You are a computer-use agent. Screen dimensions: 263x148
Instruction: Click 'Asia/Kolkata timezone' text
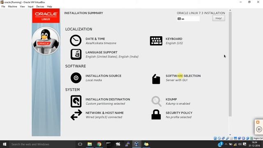(101, 43)
